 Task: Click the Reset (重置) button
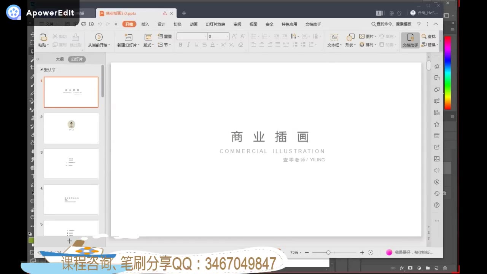(x=165, y=36)
